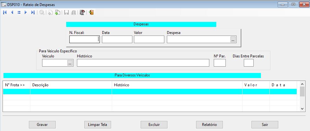Go to the next record
The image size is (310, 131).
[x=26, y=13]
